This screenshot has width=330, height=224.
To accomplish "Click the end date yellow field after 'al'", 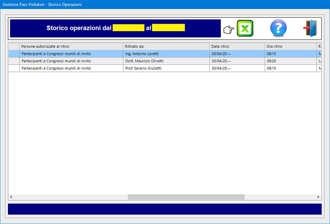I will pos(168,28).
